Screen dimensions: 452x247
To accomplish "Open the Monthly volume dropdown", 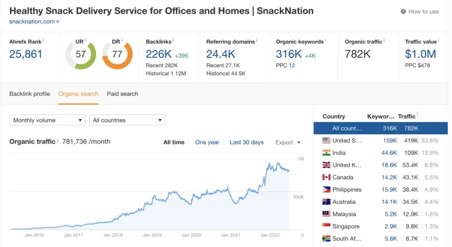I will tap(47, 120).
